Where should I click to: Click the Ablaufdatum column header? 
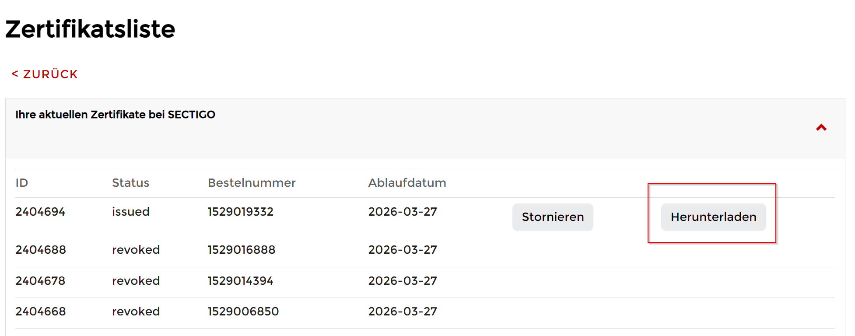407,183
